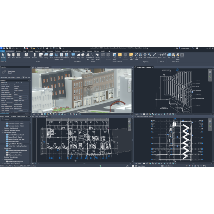Open the Annotate ribbon tab
This screenshot has width=214, height=214.
[50, 51]
